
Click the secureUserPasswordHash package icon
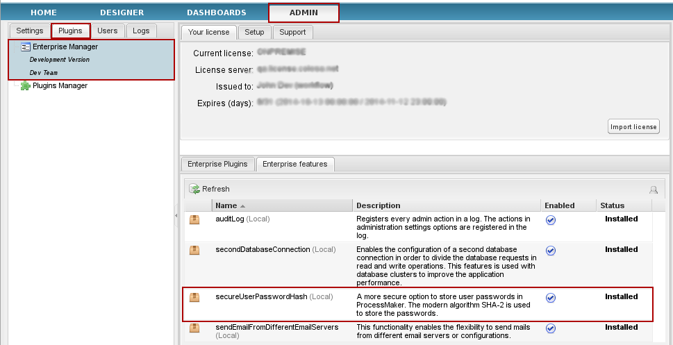pos(194,297)
